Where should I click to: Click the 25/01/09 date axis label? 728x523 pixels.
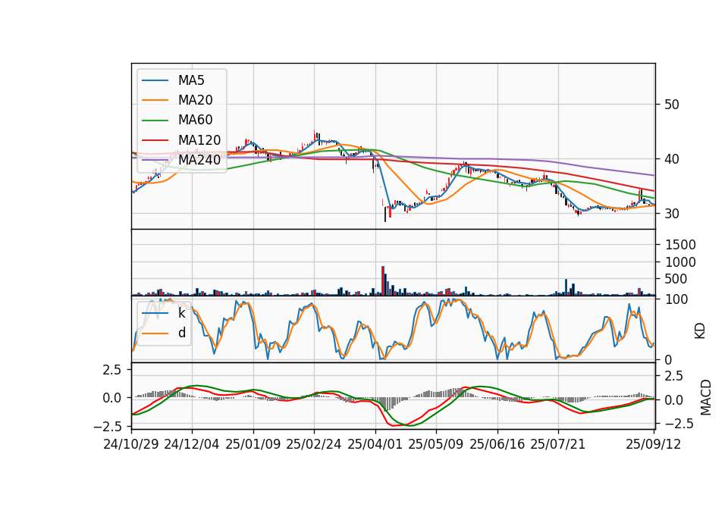[253, 445]
